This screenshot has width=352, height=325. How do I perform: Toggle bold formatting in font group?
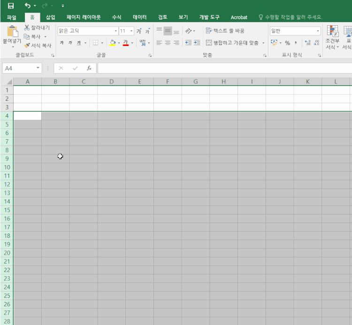click(x=61, y=43)
